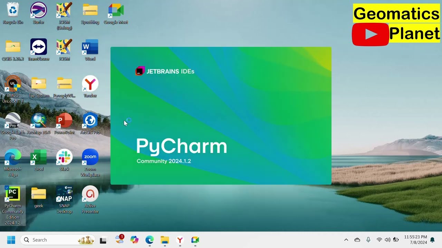Select the Recycle Bin desktop icon
This screenshot has height=248, width=442.
[13, 13]
